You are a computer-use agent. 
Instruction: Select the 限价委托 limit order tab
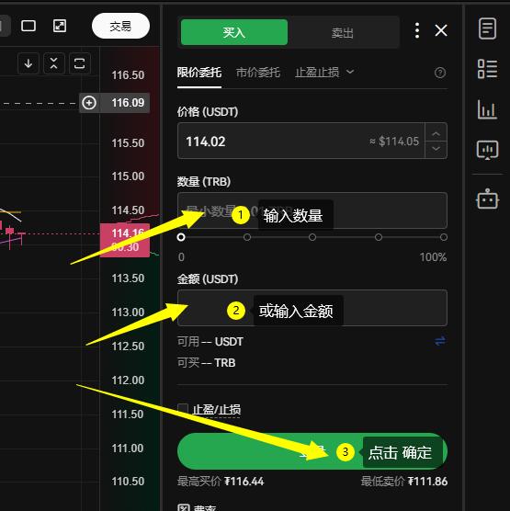199,73
